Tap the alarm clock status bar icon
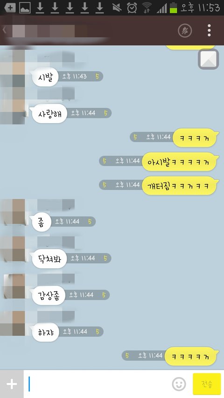 [x=132, y=7]
